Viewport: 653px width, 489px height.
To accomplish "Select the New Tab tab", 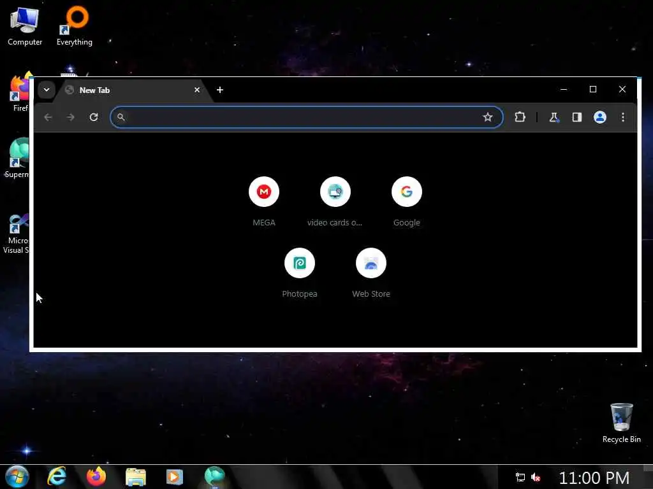I will pyautogui.click(x=133, y=90).
